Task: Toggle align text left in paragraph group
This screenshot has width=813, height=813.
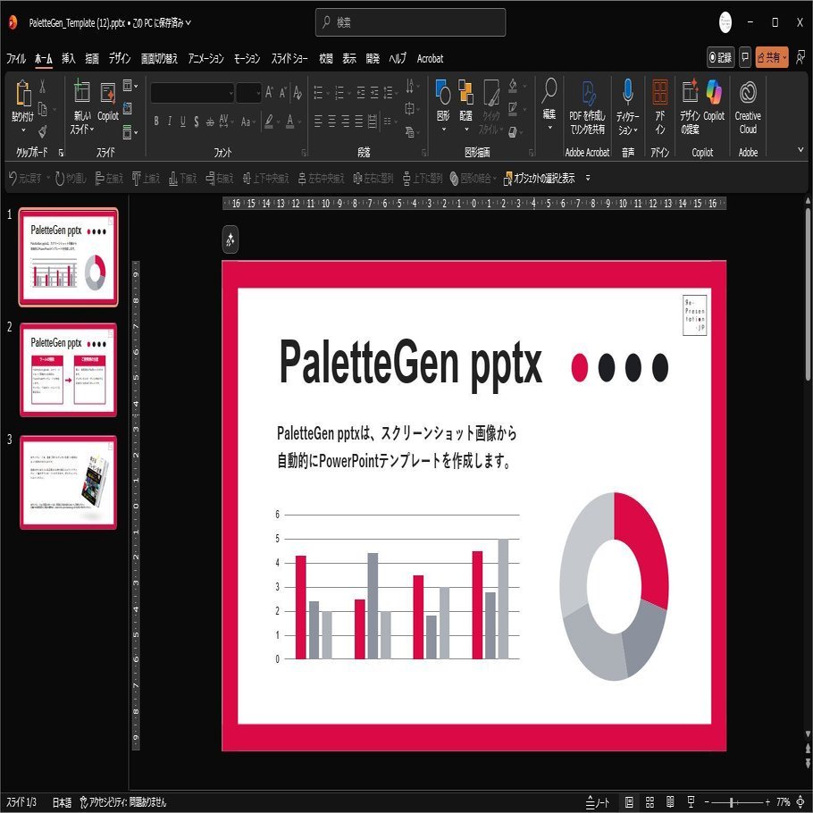Action: click(x=318, y=122)
